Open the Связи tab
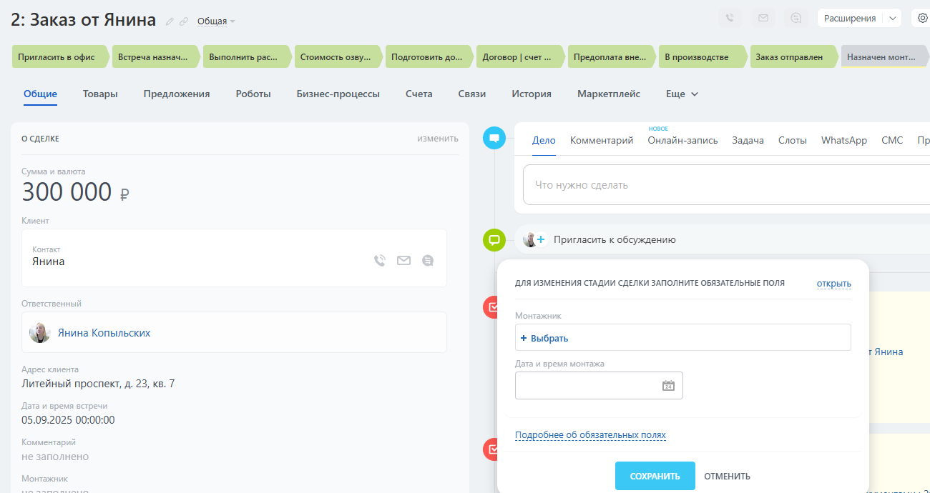Image resolution: width=930 pixels, height=493 pixels. pyautogui.click(x=472, y=94)
